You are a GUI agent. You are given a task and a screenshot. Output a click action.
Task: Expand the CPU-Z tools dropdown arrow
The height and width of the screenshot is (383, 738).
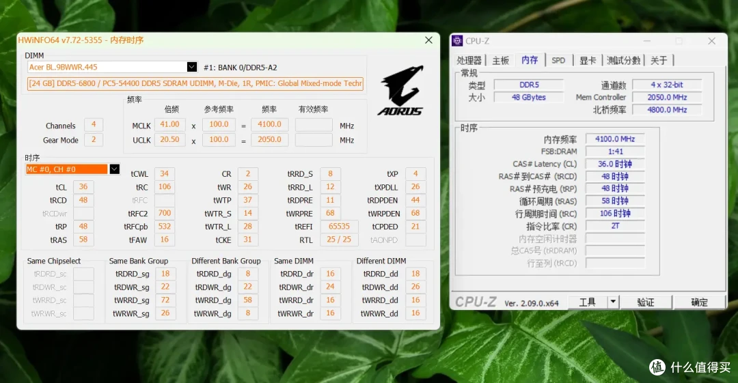tap(613, 302)
